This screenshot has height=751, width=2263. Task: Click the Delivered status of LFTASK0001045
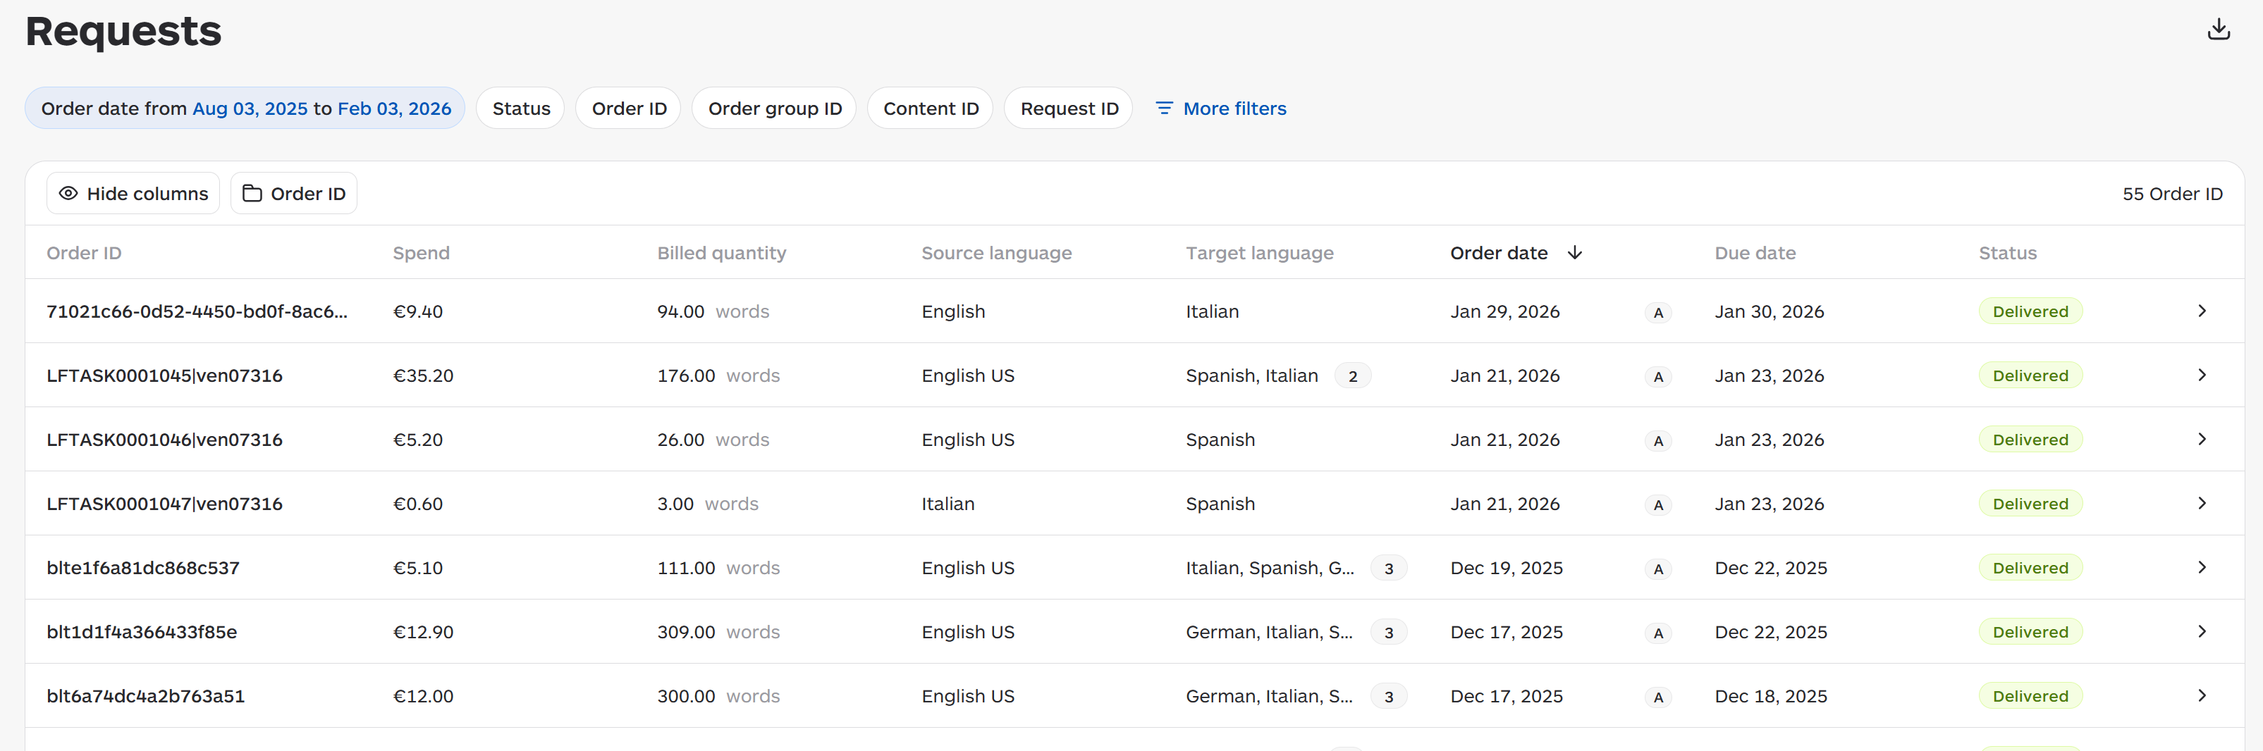pos(2030,376)
